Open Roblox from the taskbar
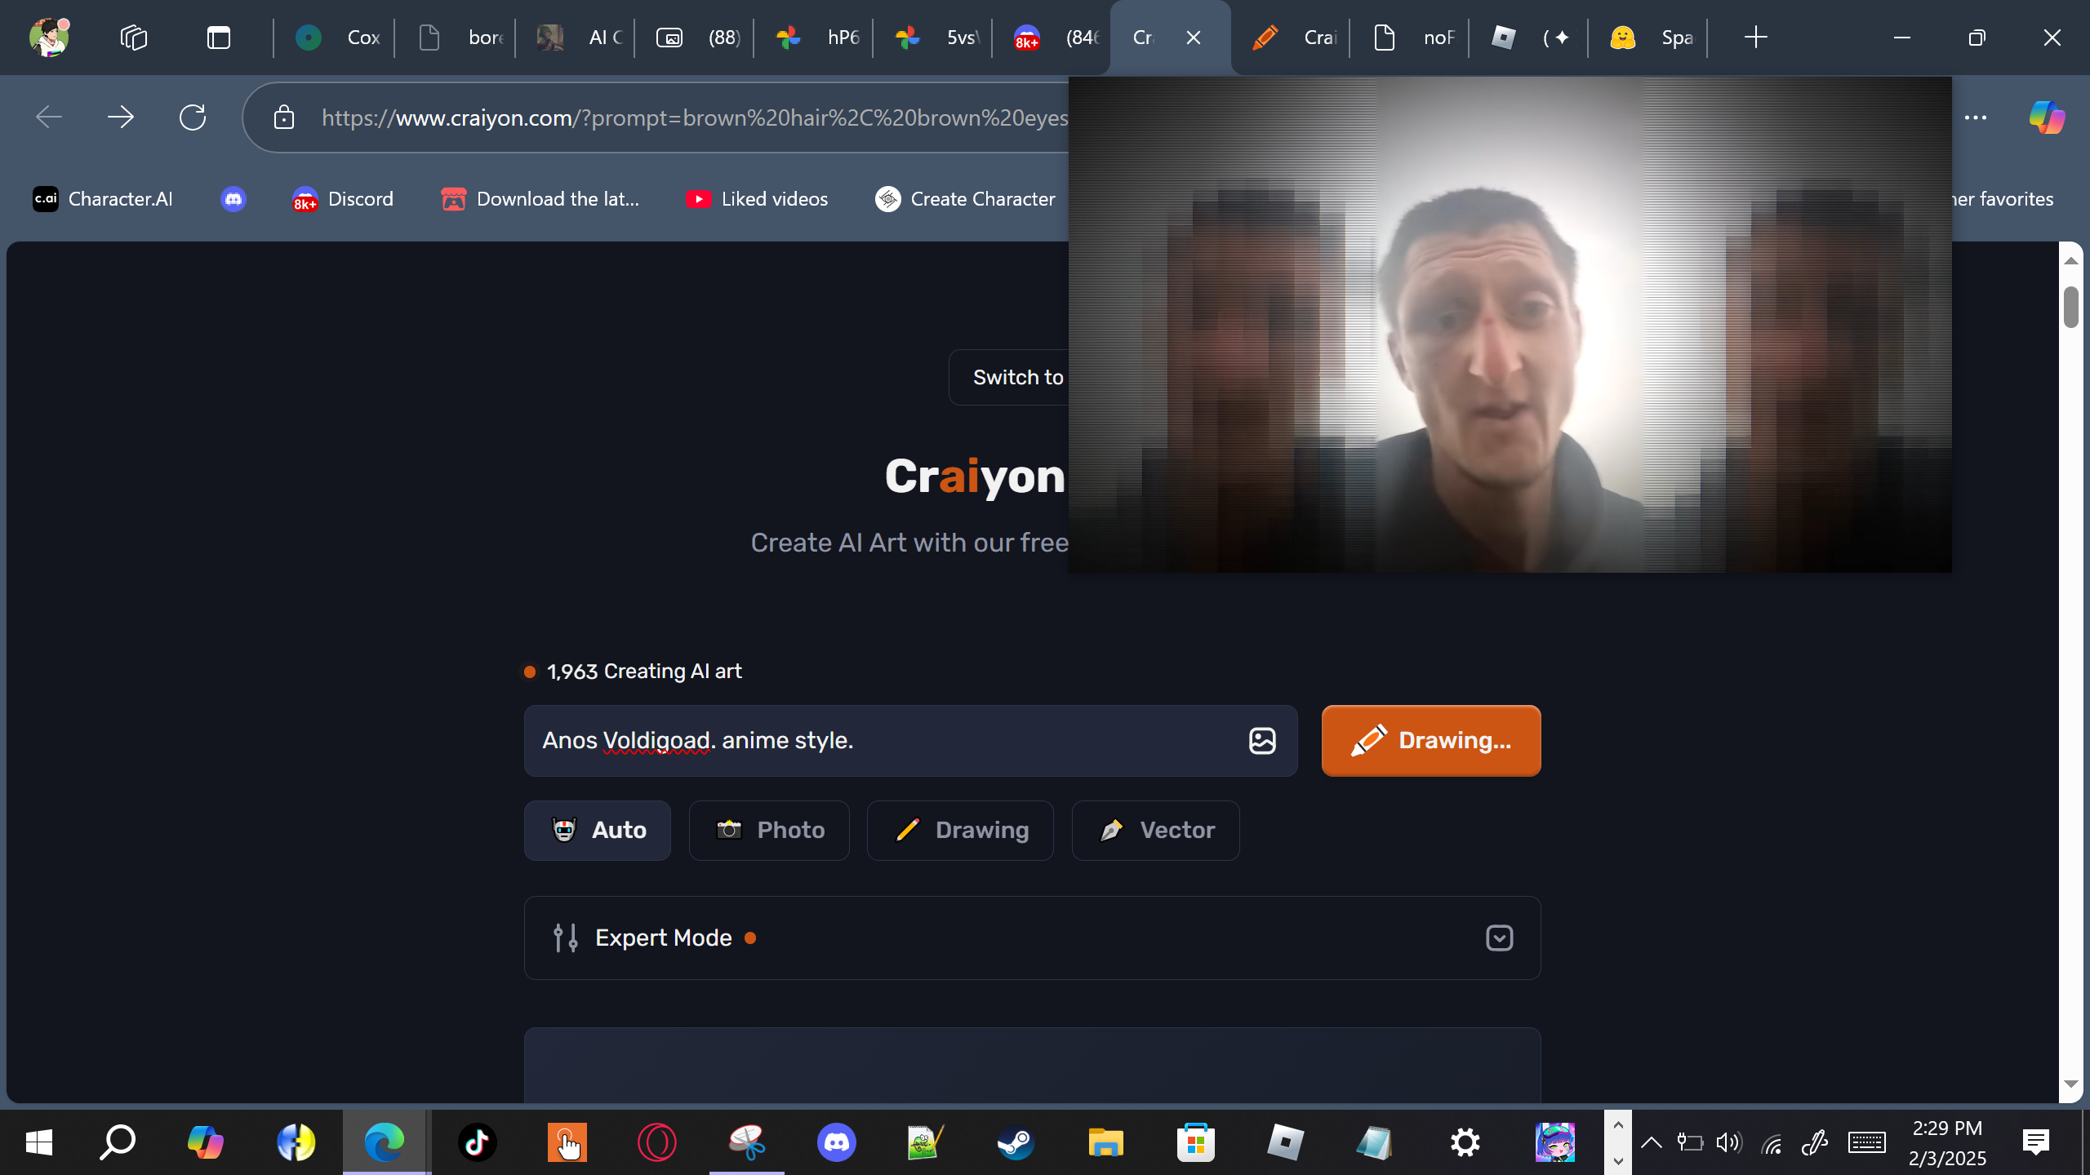The height and width of the screenshot is (1175, 2090). (x=1286, y=1142)
